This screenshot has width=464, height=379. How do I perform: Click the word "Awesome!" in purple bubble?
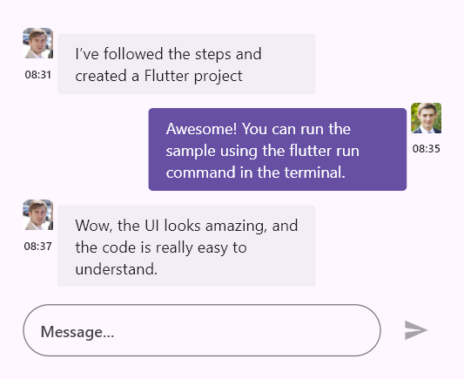[201, 129]
